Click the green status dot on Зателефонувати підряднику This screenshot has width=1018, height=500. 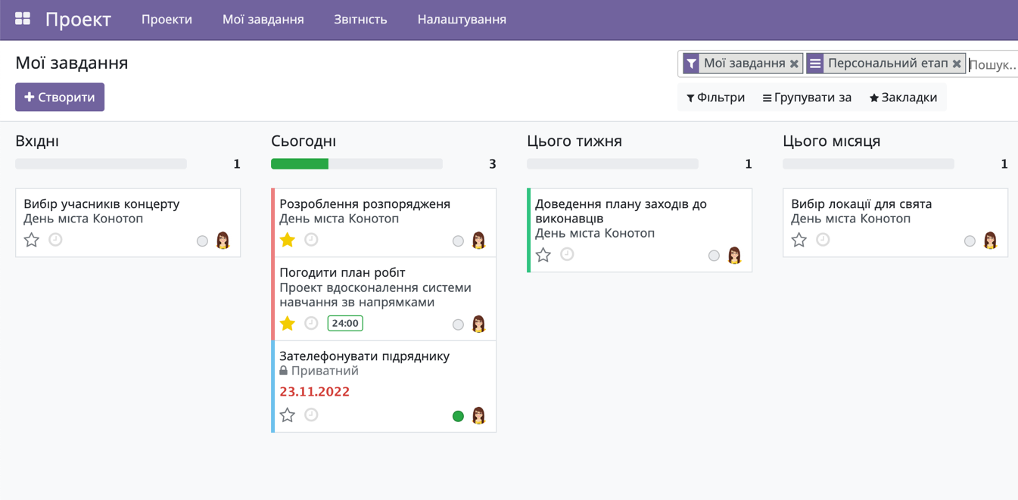coord(458,415)
